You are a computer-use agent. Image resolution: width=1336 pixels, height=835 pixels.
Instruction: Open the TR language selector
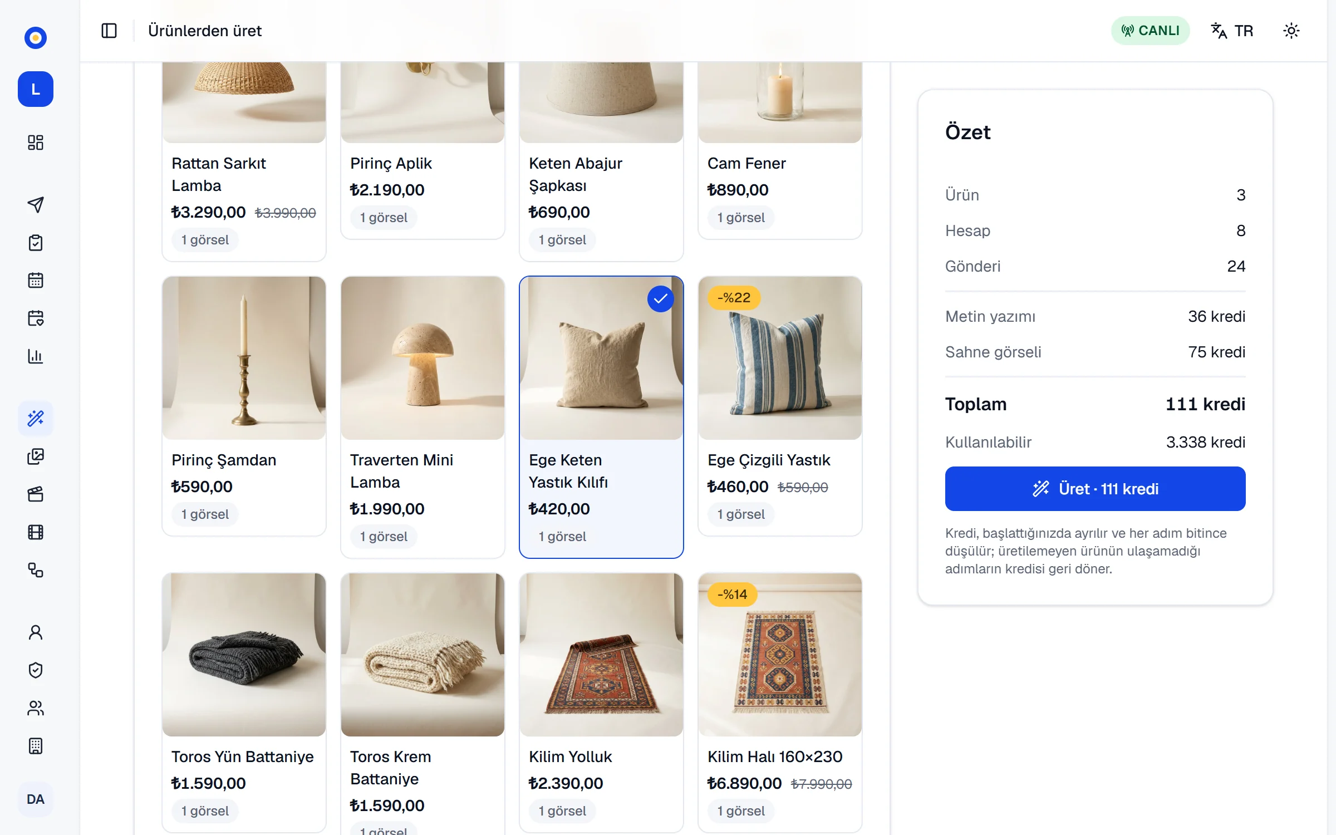tap(1232, 31)
